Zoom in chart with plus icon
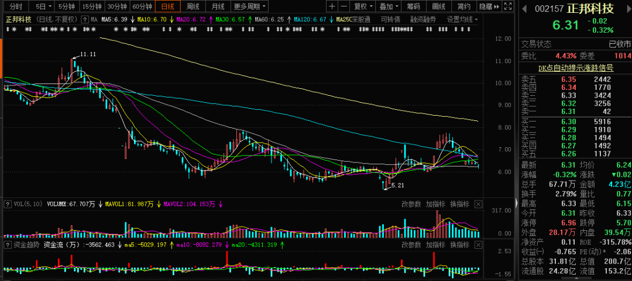632x281 pixels. tap(332, 6)
